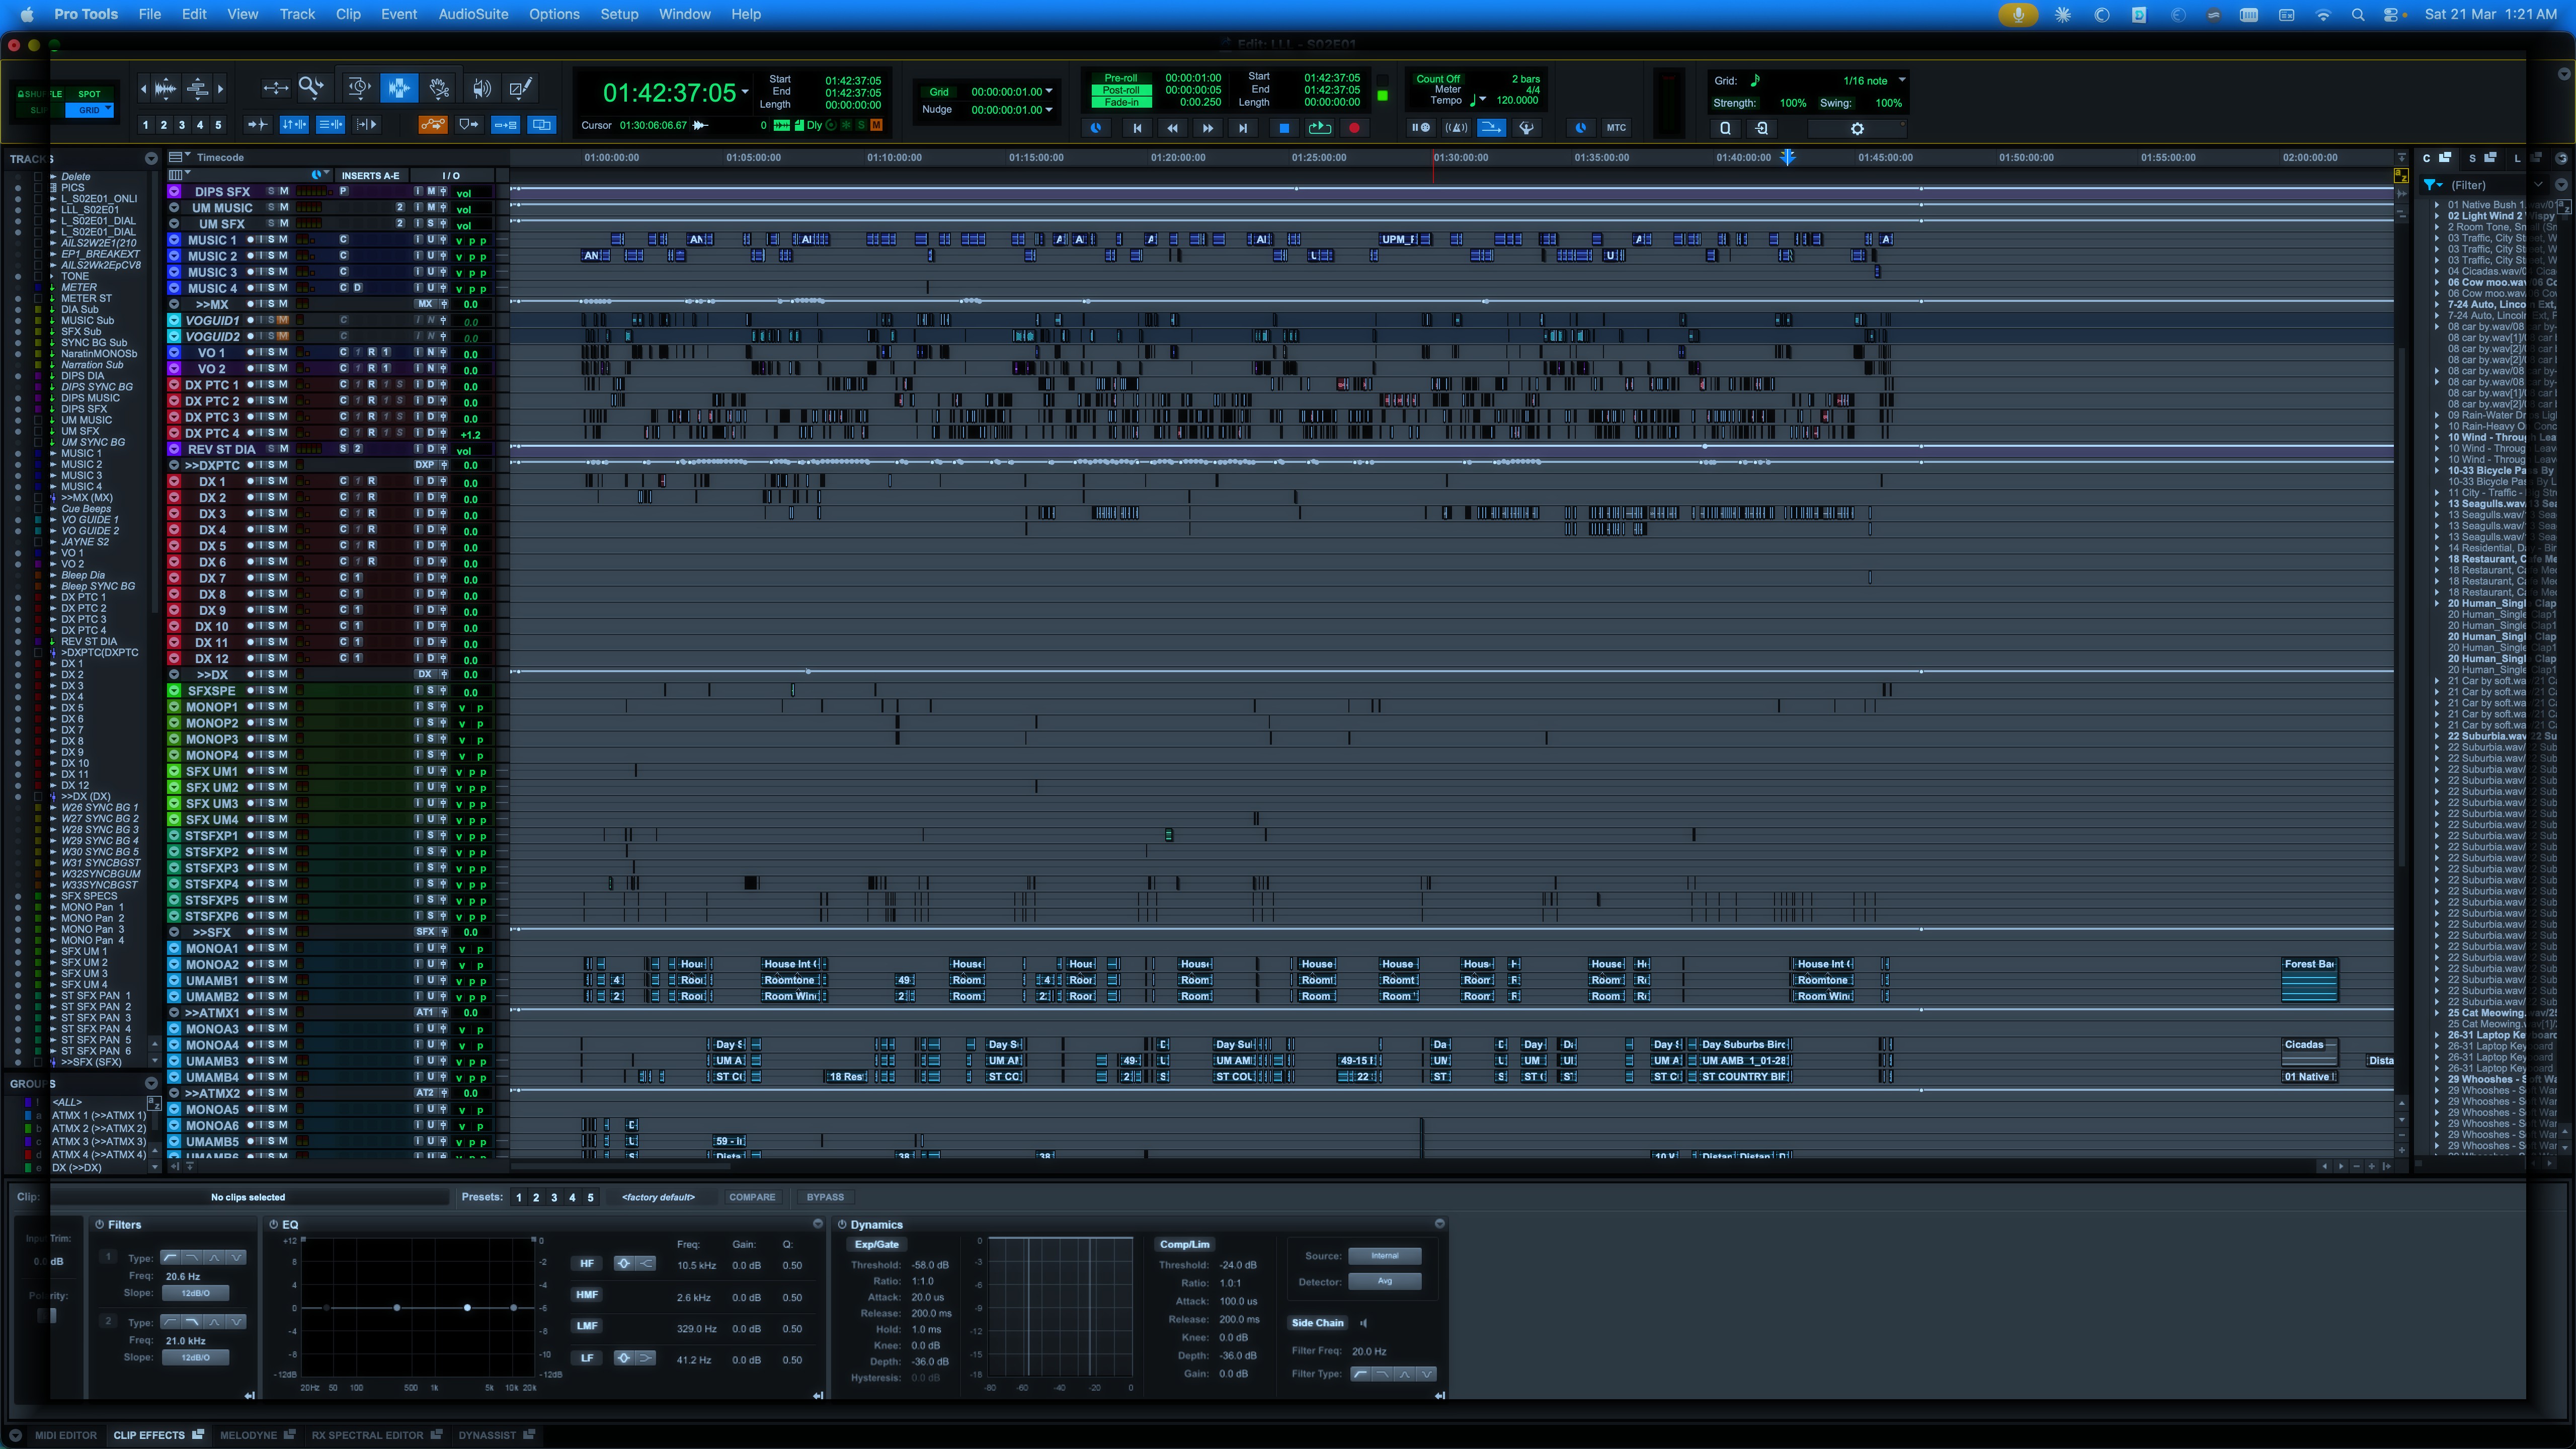Select clip effects preset 3
Viewport: 2576px width, 1449px height.
click(x=554, y=1198)
